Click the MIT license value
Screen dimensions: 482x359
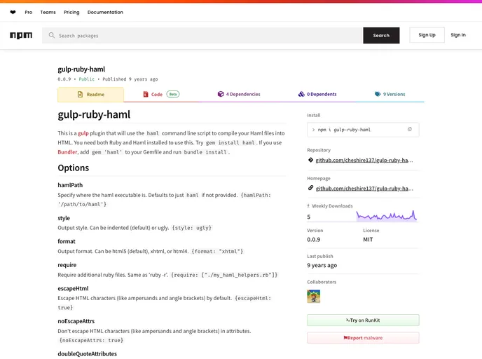click(368, 240)
